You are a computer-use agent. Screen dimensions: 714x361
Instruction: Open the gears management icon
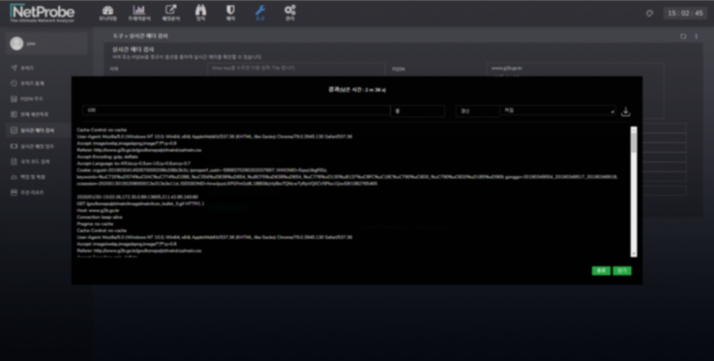click(290, 13)
